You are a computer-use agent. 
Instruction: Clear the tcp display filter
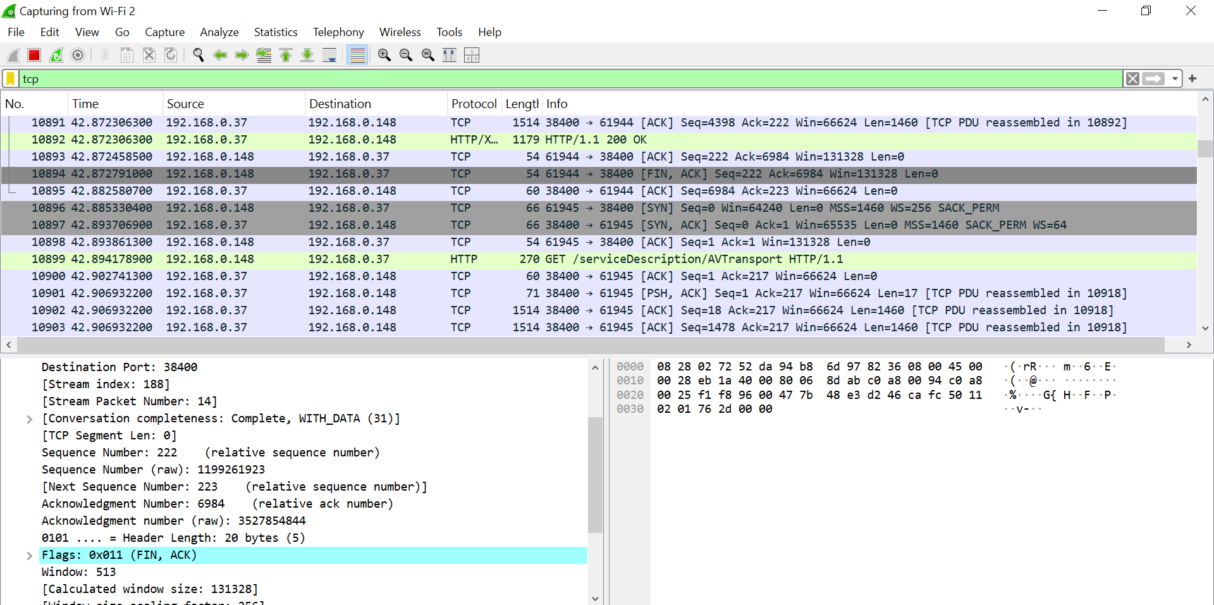[1132, 79]
